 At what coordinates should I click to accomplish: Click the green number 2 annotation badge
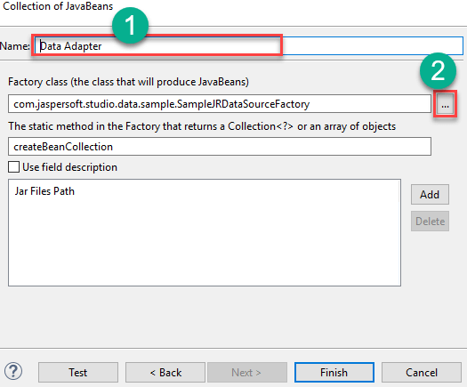pos(438,71)
